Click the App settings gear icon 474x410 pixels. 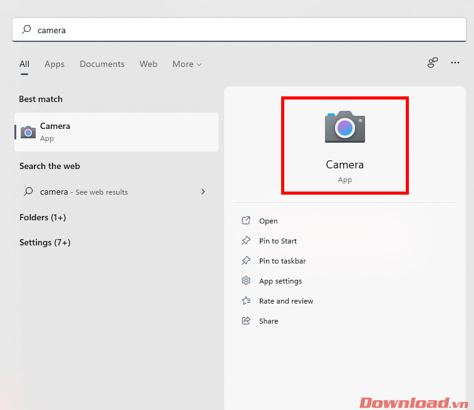tap(246, 281)
